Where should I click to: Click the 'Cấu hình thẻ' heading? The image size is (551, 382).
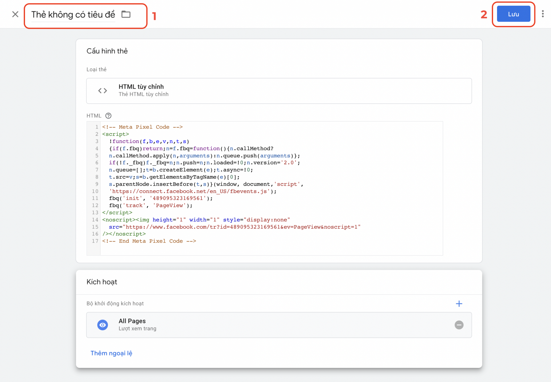point(107,51)
